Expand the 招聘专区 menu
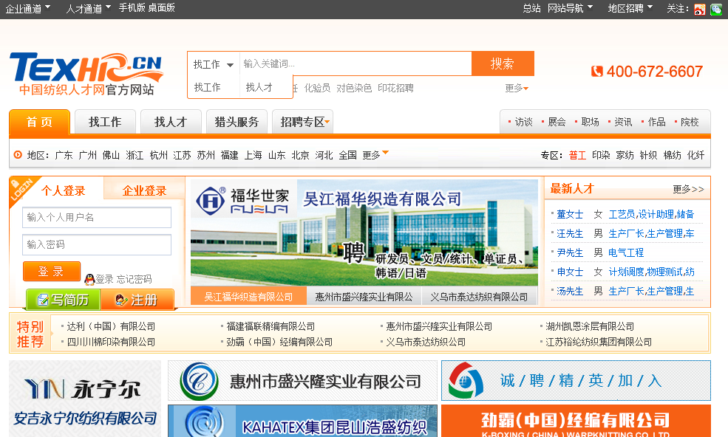Screen dimensions: 728x437 point(305,122)
